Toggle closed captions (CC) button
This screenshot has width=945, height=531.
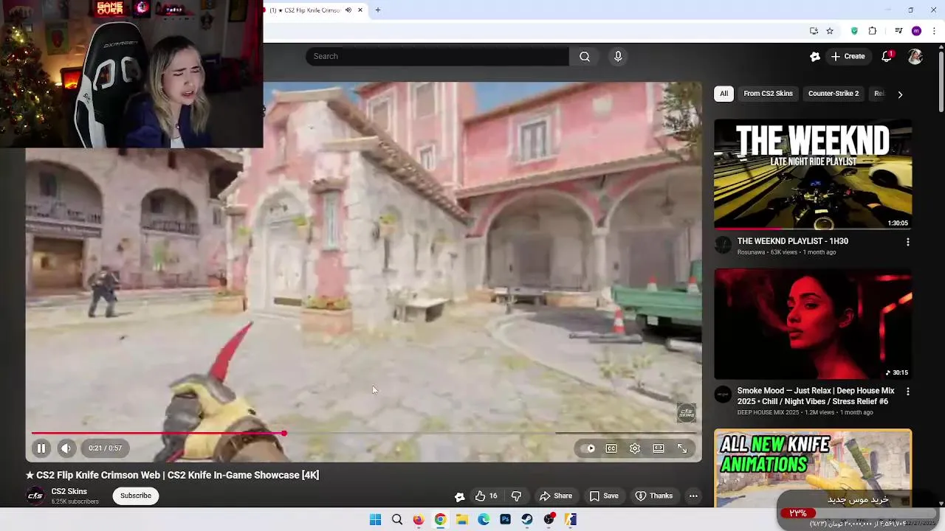tap(611, 448)
